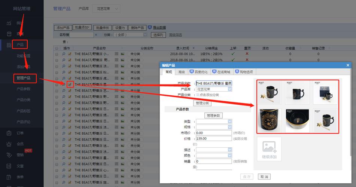
Task: Click the 添加产品 toolbar button
Action: tap(63, 28)
